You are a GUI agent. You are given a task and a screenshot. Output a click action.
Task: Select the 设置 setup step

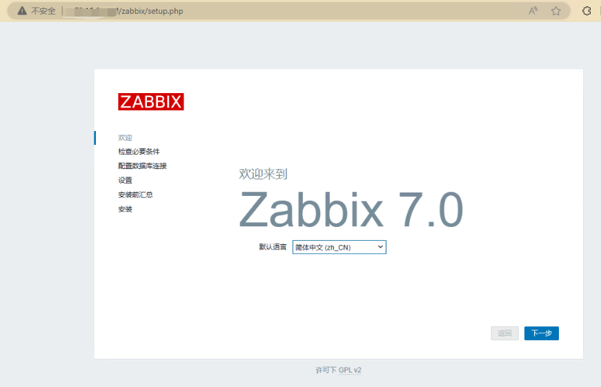125,180
